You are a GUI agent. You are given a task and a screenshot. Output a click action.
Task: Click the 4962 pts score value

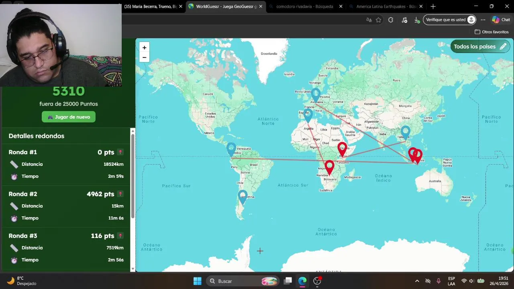pyautogui.click(x=100, y=194)
